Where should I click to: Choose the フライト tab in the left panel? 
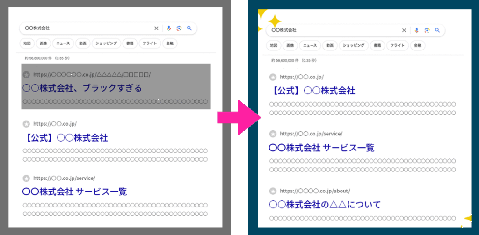click(x=149, y=43)
